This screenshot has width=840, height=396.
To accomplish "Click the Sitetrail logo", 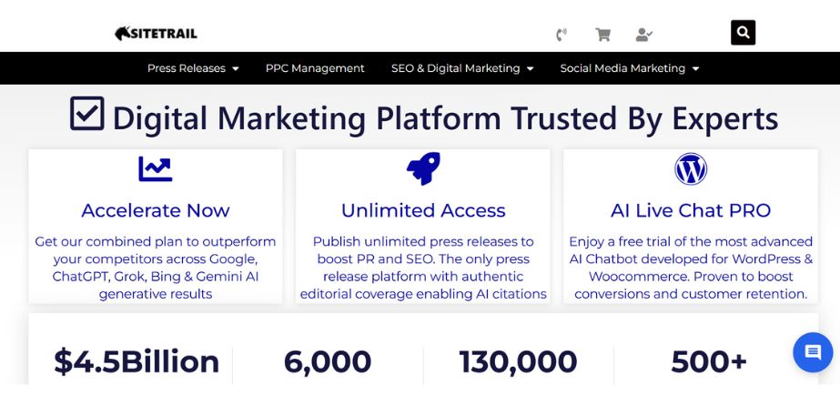I will (x=156, y=33).
